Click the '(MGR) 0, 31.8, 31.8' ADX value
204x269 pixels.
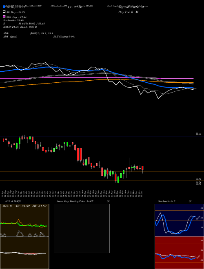click(x=42, y=33)
